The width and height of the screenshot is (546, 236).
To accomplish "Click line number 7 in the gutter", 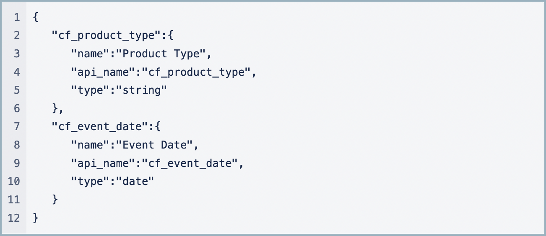I will pyautogui.click(x=17, y=127).
